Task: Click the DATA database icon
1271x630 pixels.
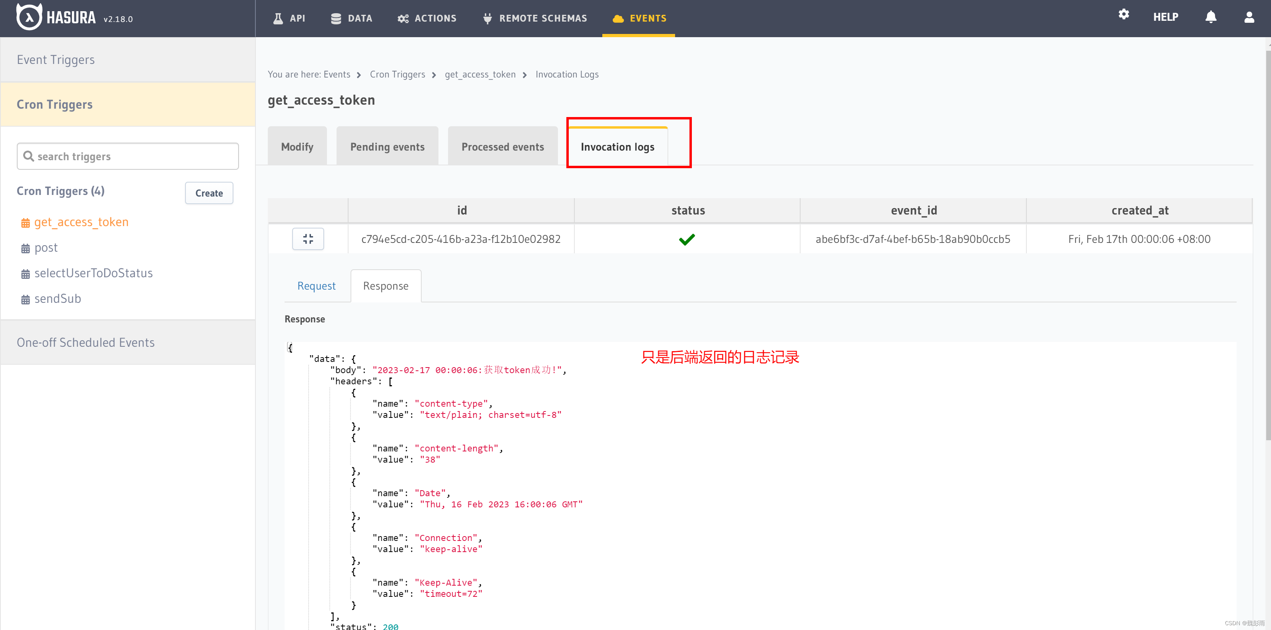Action: point(336,18)
